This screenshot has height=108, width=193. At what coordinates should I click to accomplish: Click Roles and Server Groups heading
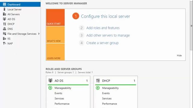pyautogui.click(x=64, y=69)
